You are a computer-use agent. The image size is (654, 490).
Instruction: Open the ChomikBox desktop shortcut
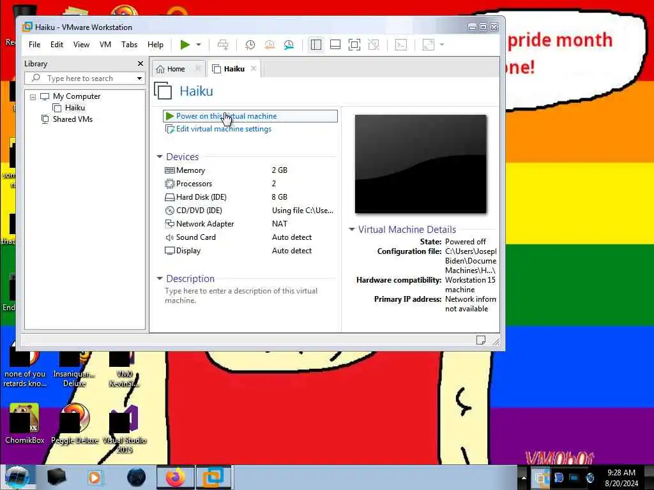(25, 424)
